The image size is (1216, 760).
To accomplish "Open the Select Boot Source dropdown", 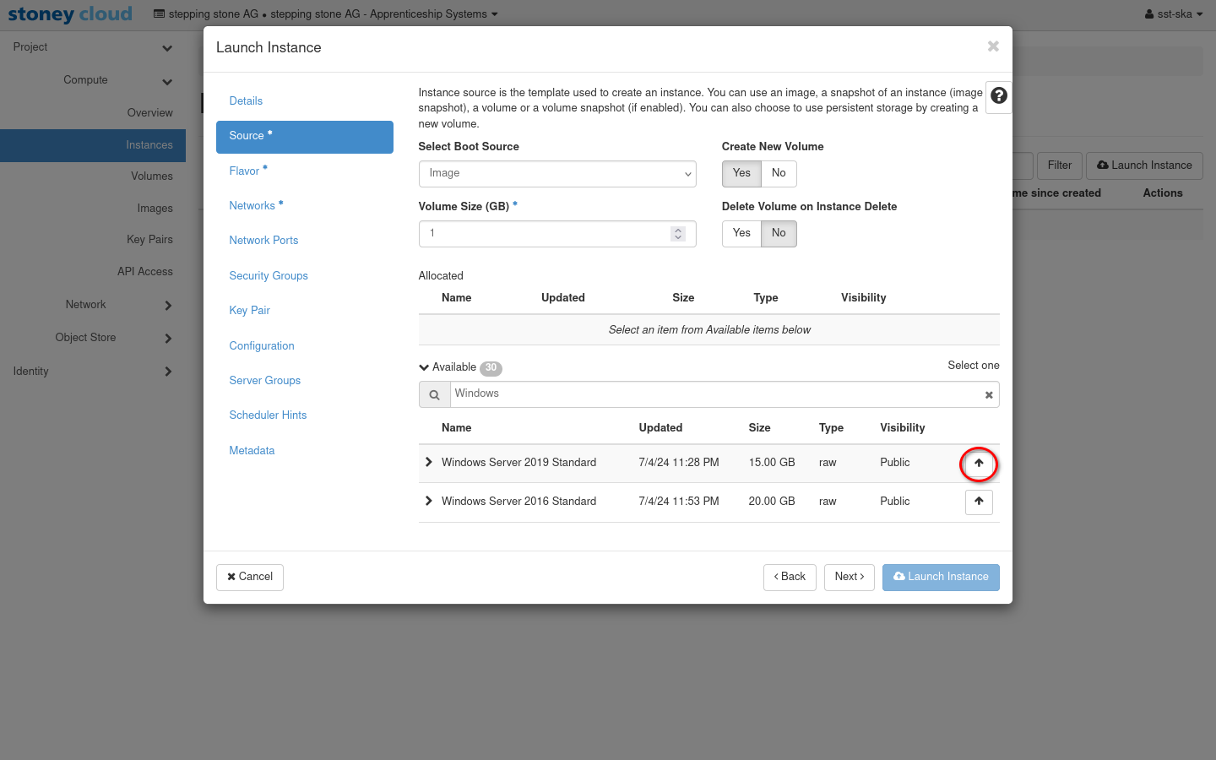I will pyautogui.click(x=557, y=174).
